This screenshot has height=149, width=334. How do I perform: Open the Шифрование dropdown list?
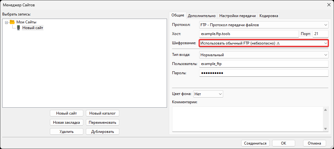click(x=264, y=43)
